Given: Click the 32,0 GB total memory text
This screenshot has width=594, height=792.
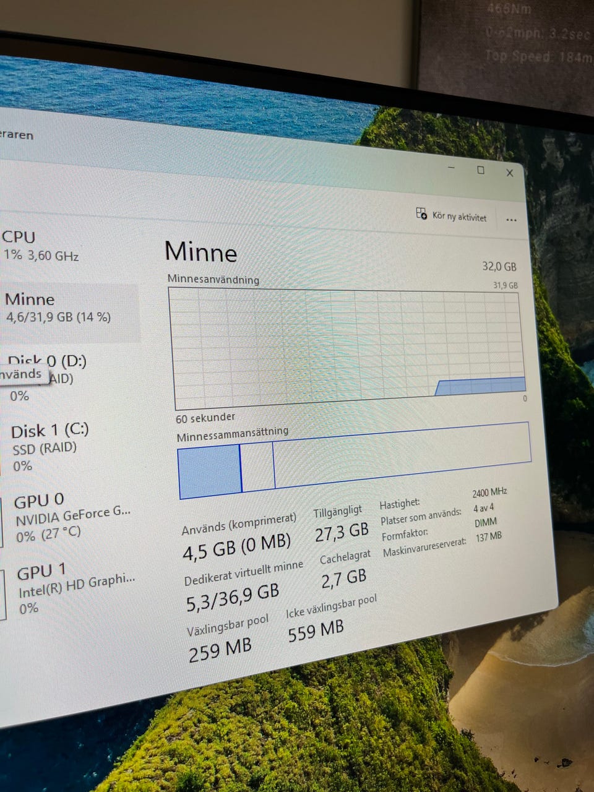Looking at the screenshot, I should tap(499, 267).
